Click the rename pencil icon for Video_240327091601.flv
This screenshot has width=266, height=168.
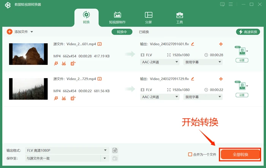point(193,44)
